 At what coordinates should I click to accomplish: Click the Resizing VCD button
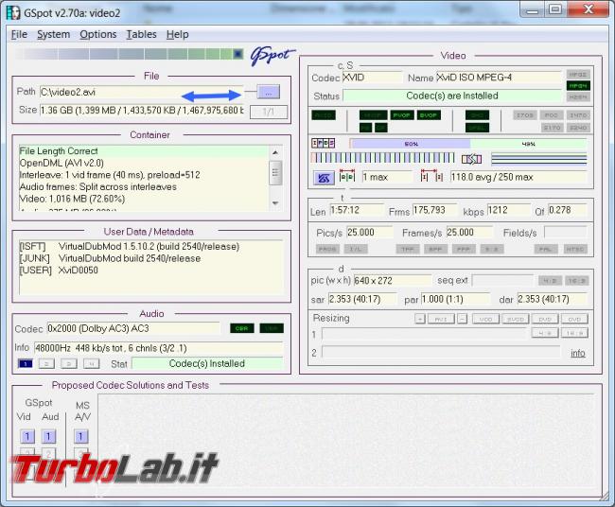486,319
